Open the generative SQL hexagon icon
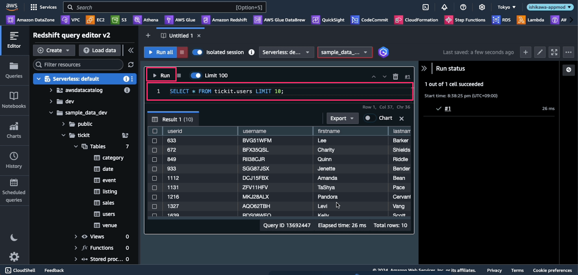Screen dimensions: 578x275 click(x=383, y=52)
